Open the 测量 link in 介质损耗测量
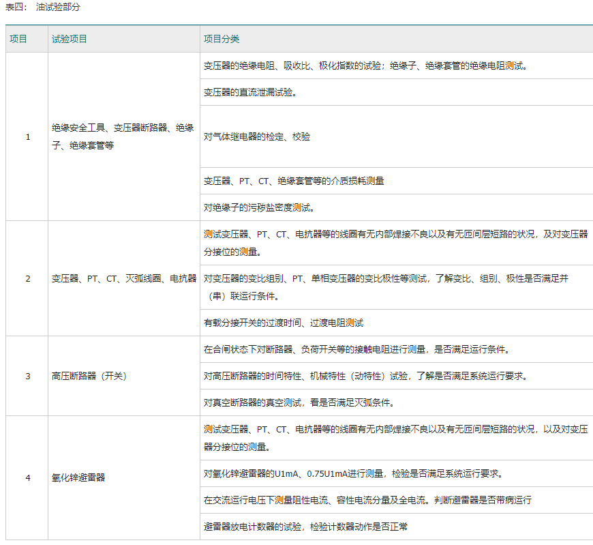Viewport: 593px width, 545px height. [376, 181]
